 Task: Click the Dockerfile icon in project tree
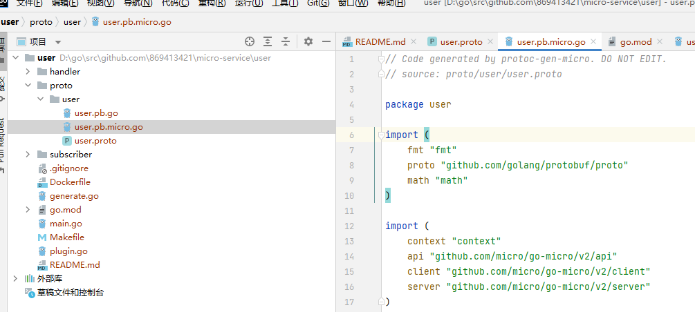click(42, 182)
